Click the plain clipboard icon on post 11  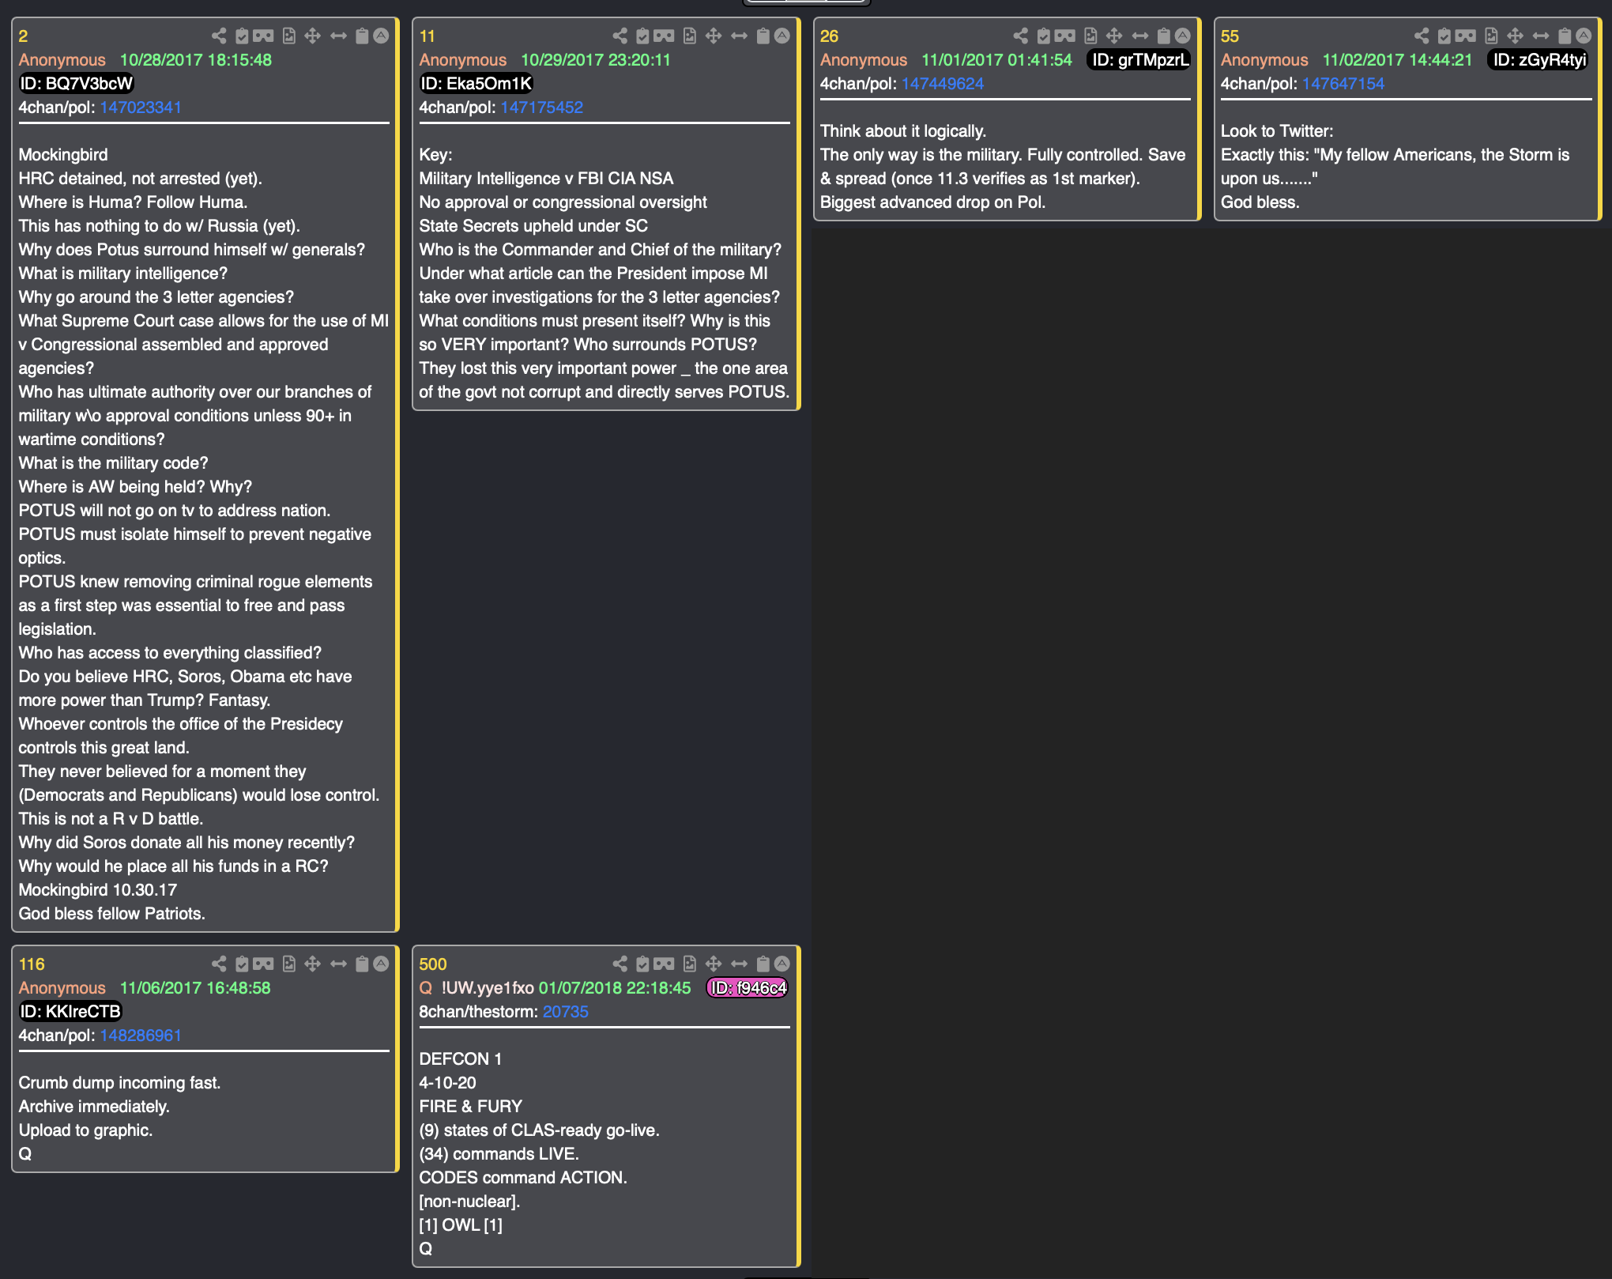(x=763, y=36)
